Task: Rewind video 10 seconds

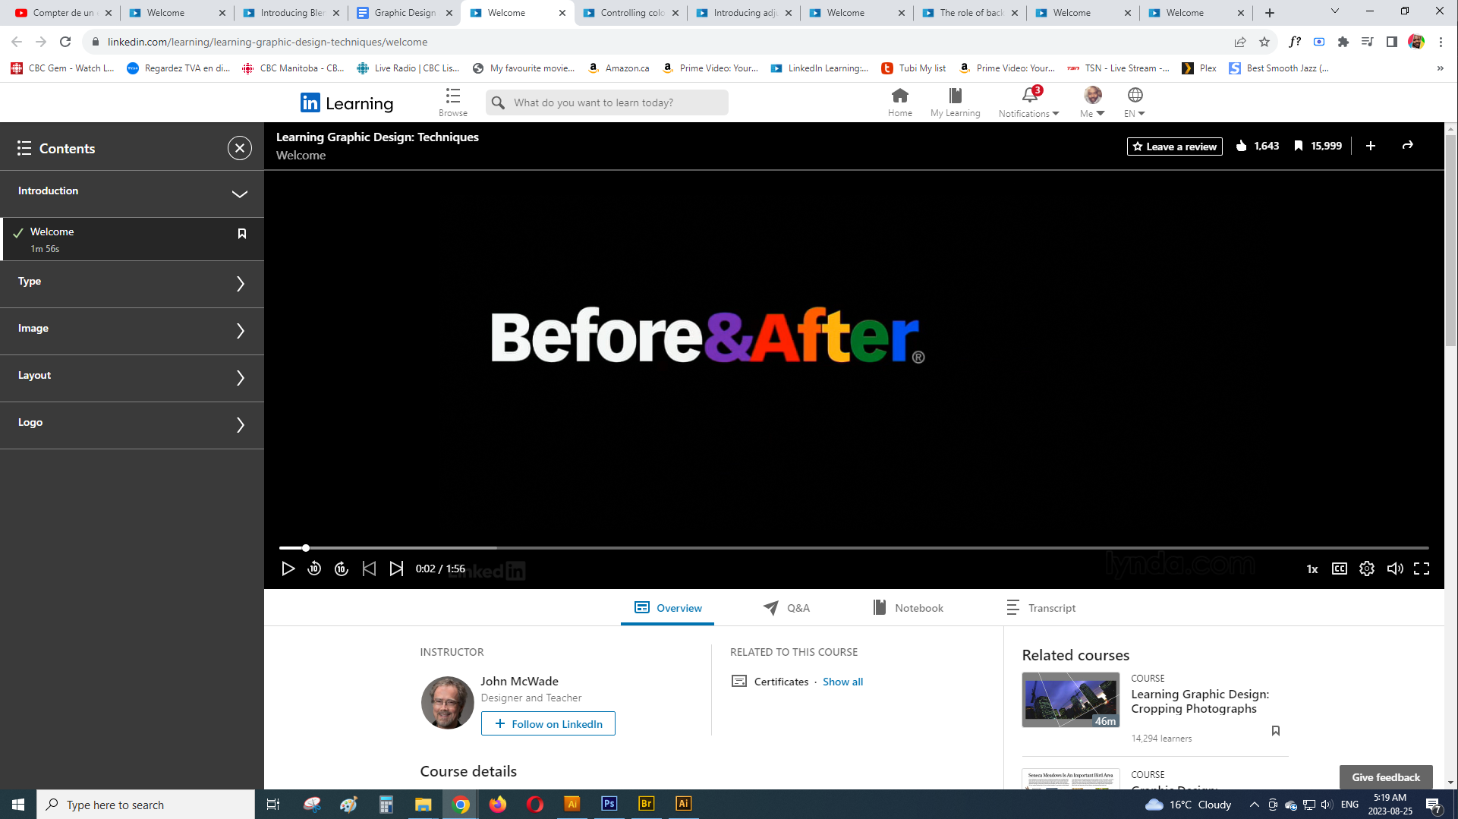Action: 314,569
